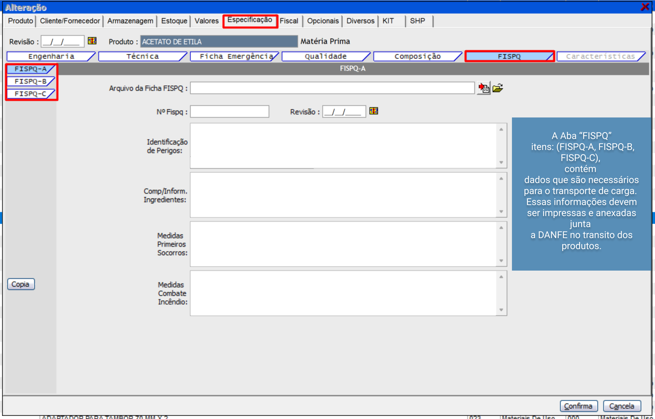This screenshot has height=419, width=655.
Task: Open the Armazenagem tab
Action: point(130,21)
